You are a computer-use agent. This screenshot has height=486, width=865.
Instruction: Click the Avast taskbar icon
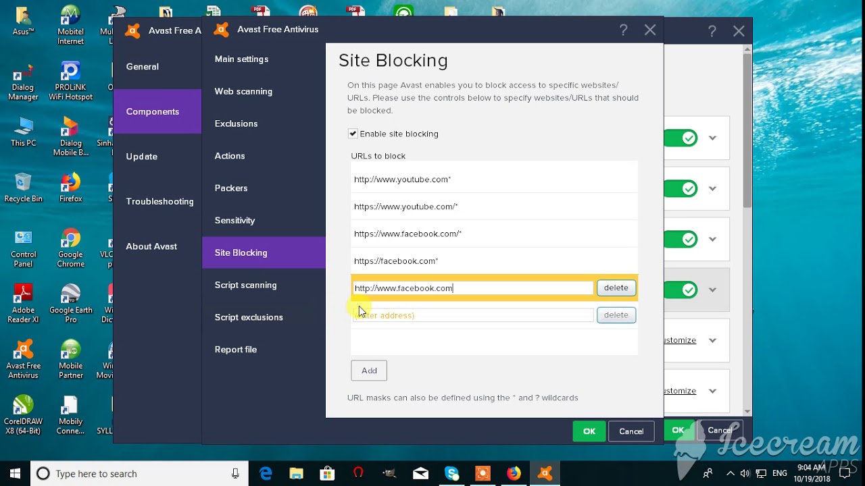pos(545,473)
